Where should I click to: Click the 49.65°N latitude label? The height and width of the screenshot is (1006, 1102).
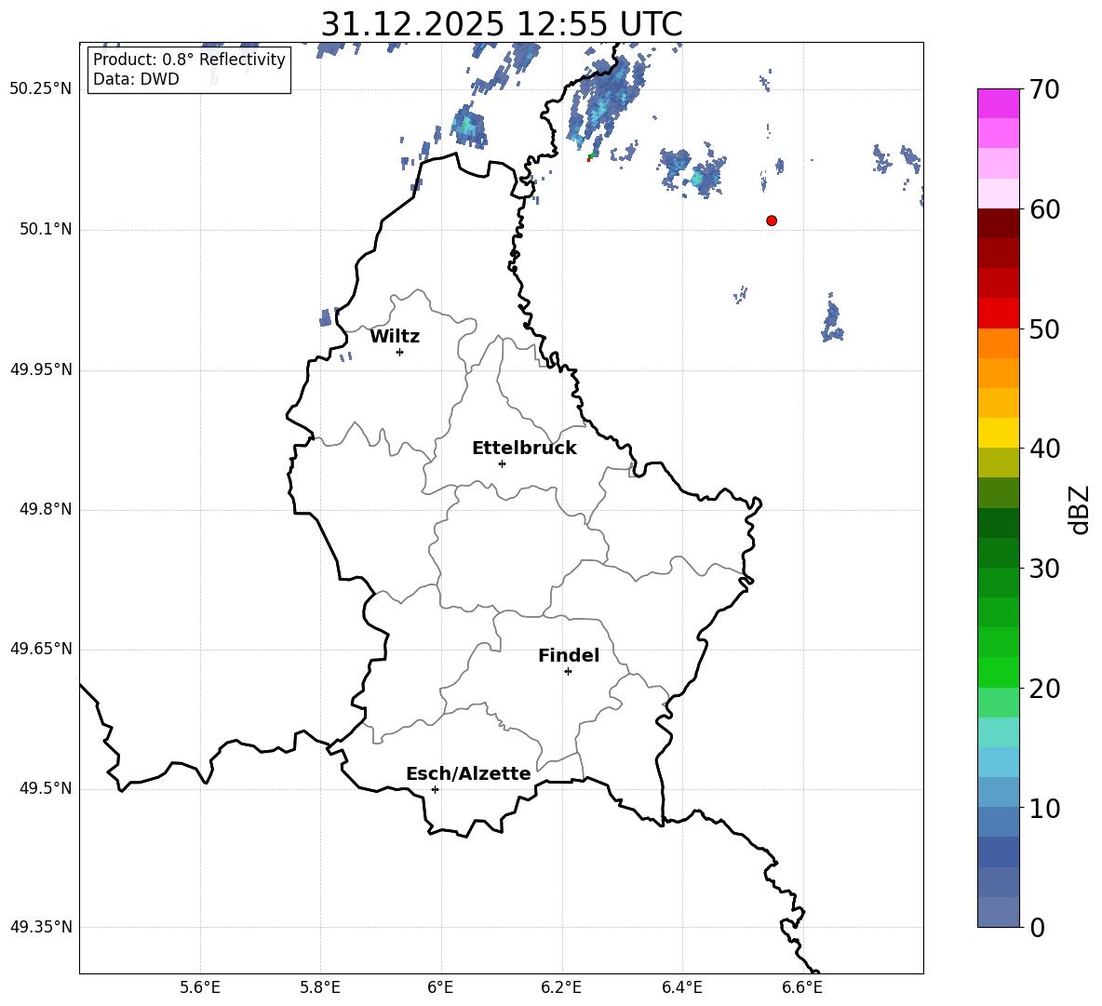(41, 649)
